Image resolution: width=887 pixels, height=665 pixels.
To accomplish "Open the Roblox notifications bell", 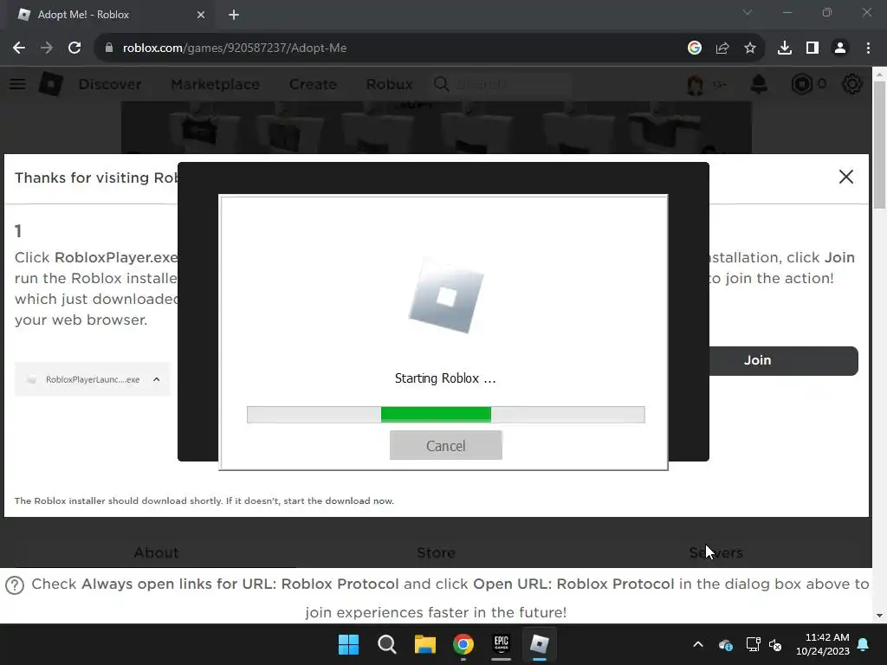I will (x=759, y=84).
